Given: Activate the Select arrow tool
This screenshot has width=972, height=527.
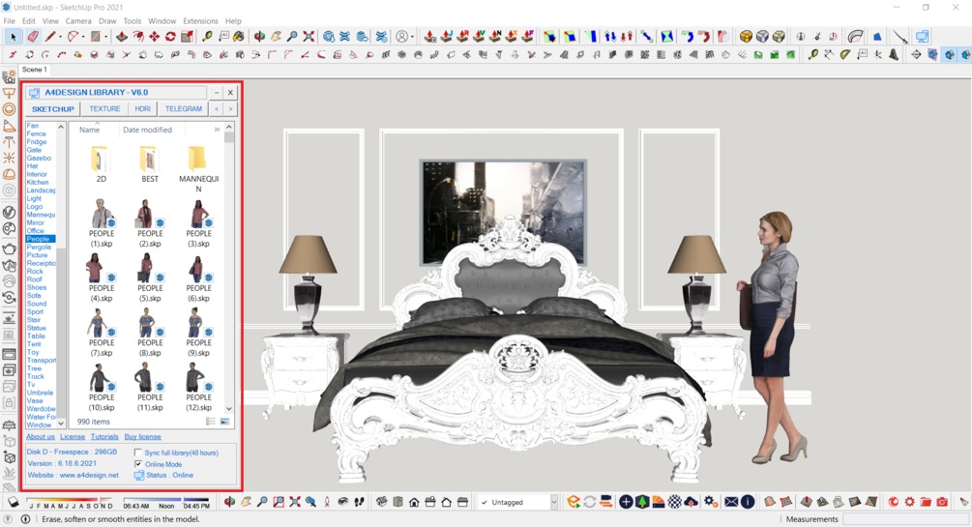Looking at the screenshot, I should (x=14, y=37).
